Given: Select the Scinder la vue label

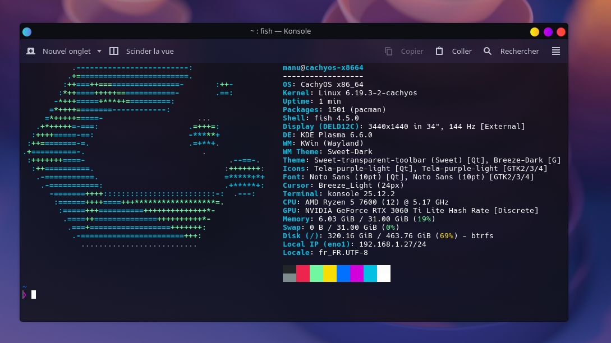Looking at the screenshot, I should coord(150,51).
